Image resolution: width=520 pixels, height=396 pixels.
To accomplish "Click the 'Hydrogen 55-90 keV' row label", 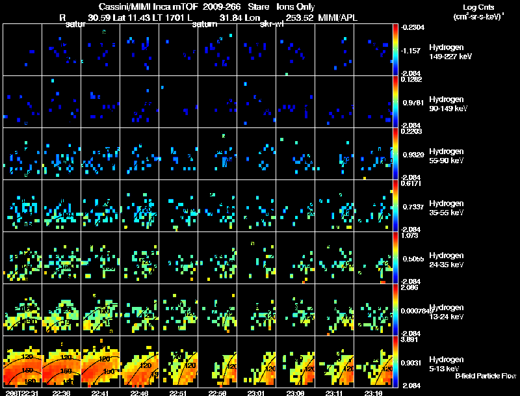I will pyautogui.click(x=447, y=156).
